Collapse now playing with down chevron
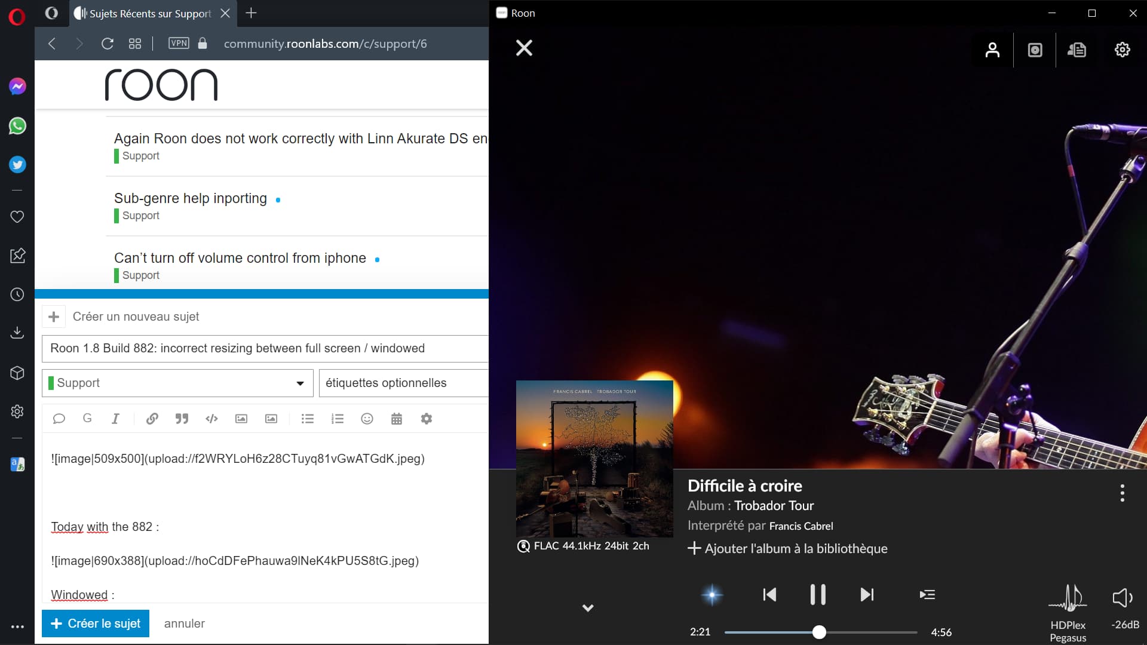This screenshot has width=1147, height=645. point(588,608)
